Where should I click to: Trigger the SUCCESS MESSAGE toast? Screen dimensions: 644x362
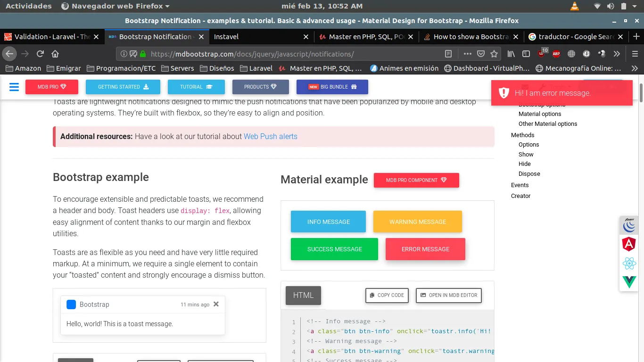pyautogui.click(x=335, y=249)
